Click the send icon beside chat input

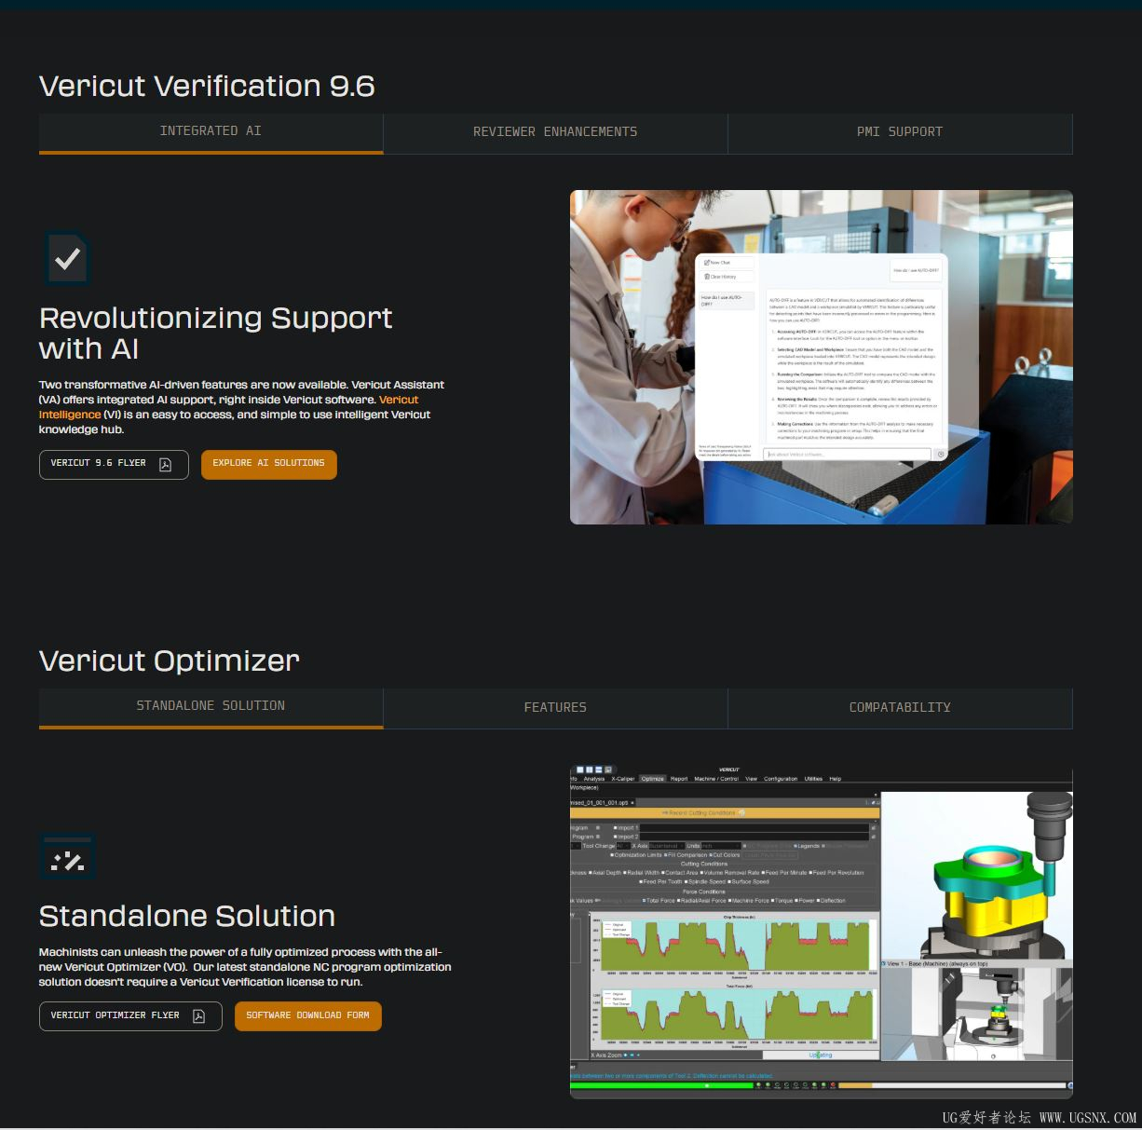(x=940, y=454)
